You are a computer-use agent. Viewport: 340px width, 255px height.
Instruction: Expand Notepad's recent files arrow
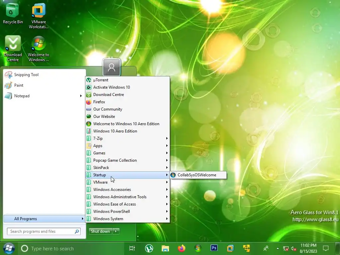(81, 96)
